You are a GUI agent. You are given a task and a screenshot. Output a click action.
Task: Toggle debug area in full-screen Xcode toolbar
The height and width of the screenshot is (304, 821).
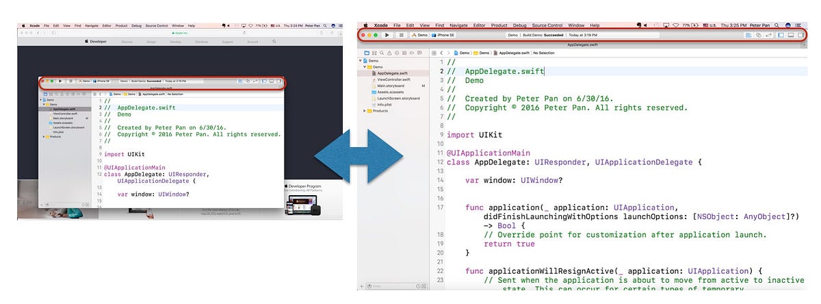791,35
